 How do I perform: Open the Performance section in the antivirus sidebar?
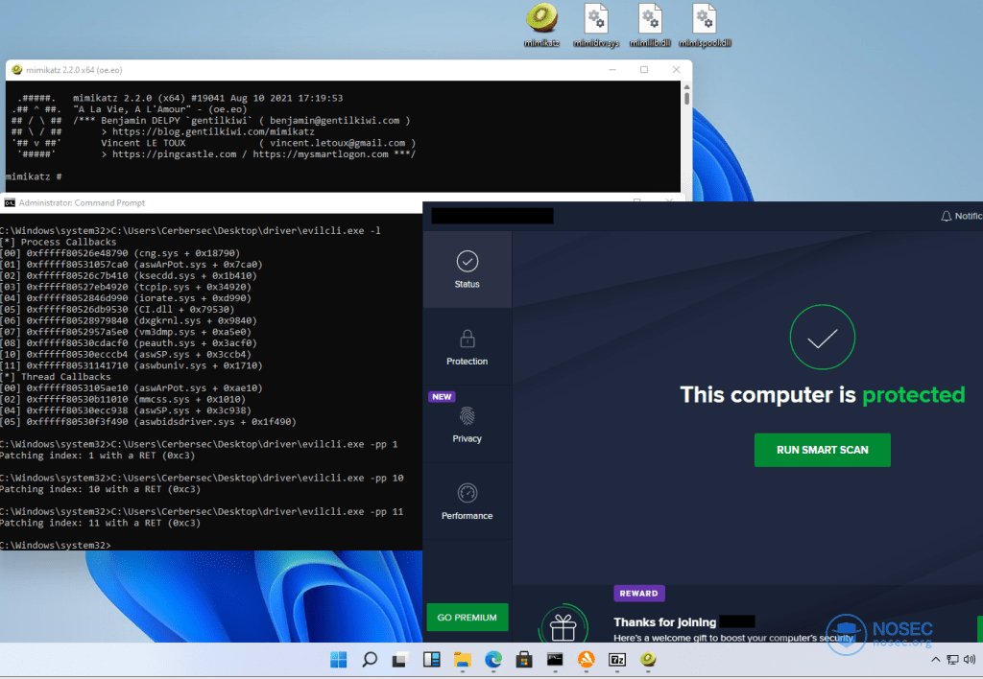point(468,502)
